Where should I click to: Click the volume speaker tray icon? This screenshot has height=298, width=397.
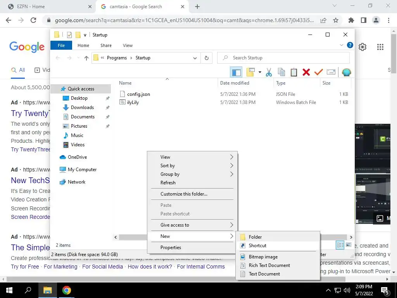pos(347,290)
